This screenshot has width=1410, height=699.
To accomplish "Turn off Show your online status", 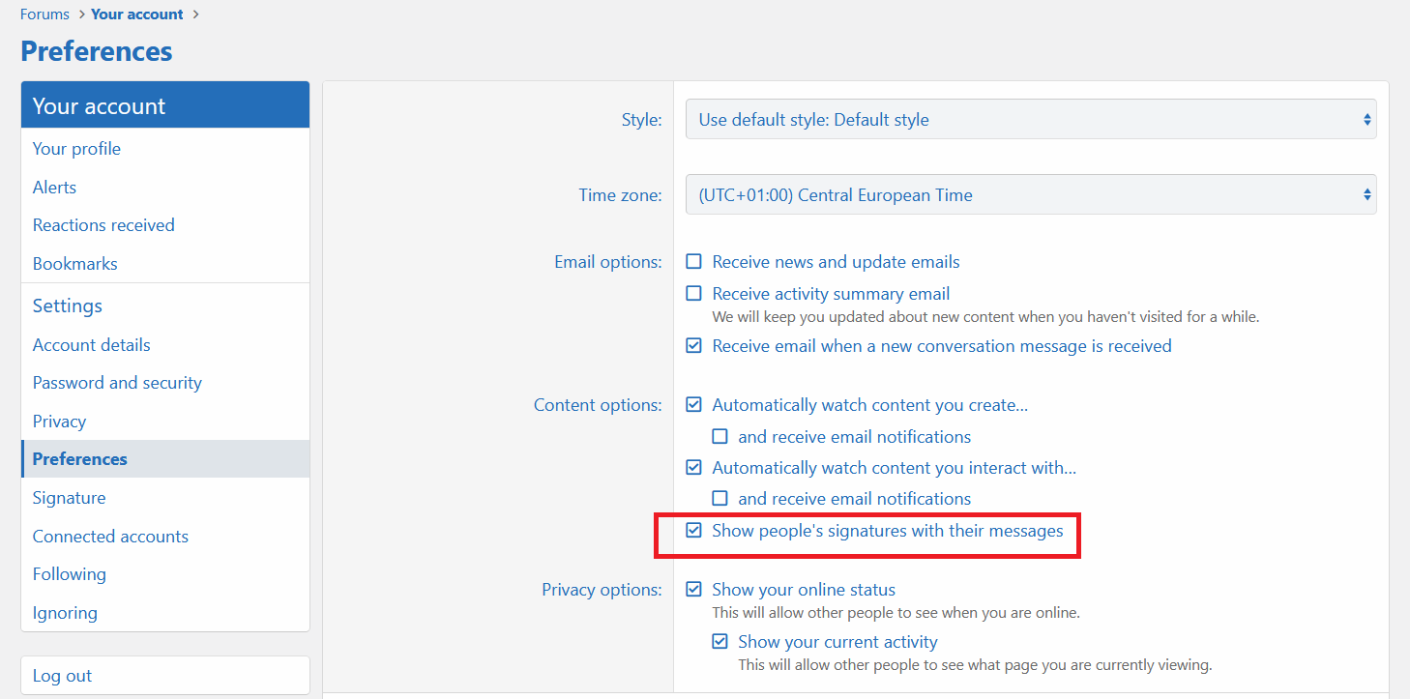I will coord(693,590).
